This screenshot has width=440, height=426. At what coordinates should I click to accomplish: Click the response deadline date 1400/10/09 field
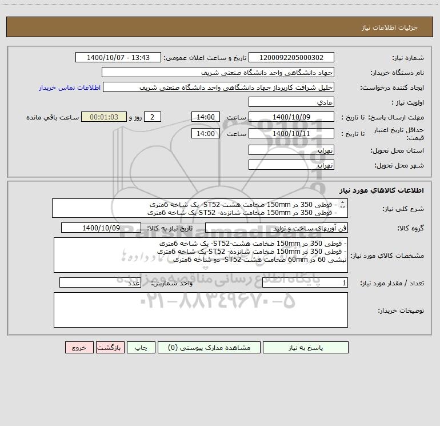(x=291, y=117)
